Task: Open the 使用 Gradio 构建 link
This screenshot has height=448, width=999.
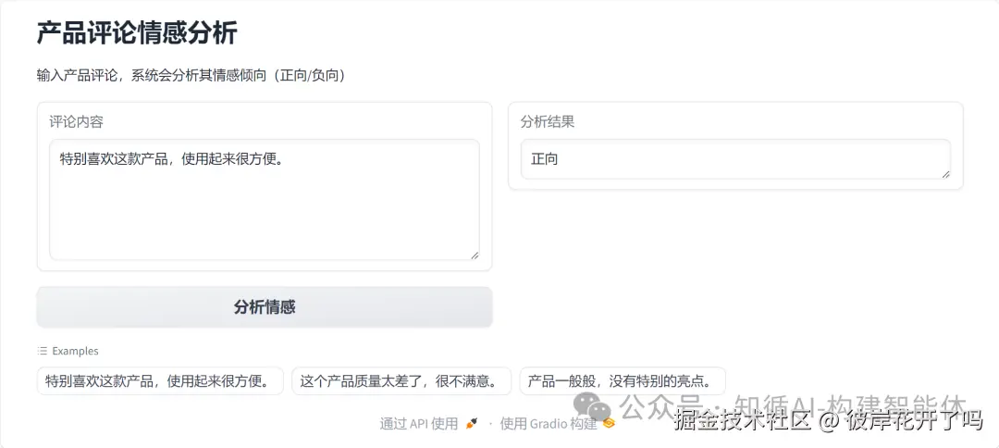Action: [549, 424]
